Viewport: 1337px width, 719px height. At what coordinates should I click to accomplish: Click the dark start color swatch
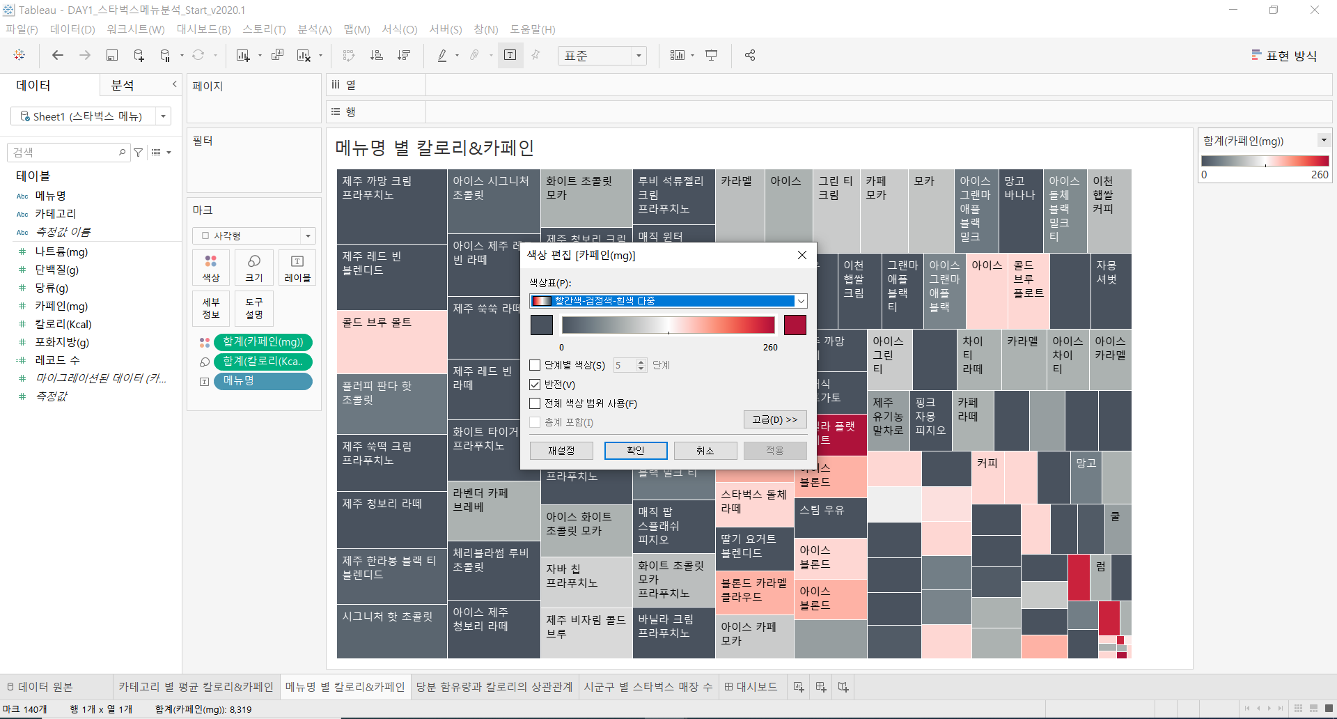click(x=541, y=325)
